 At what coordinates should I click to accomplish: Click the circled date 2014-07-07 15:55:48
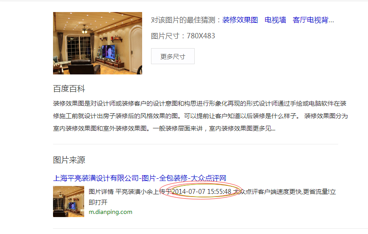201,192
